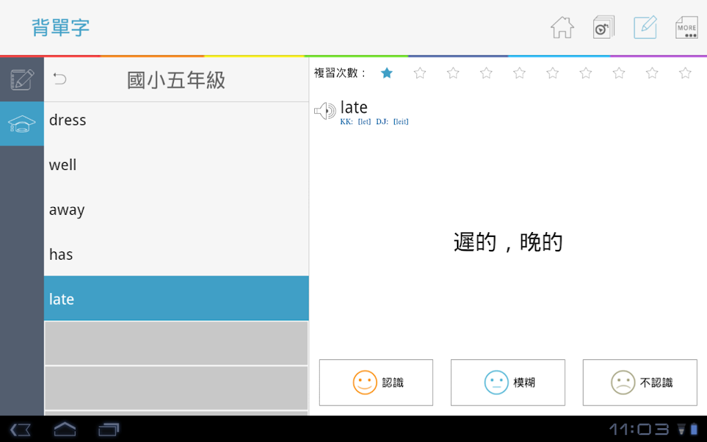
Task: Go to the home screen icon
Action: click(562, 28)
